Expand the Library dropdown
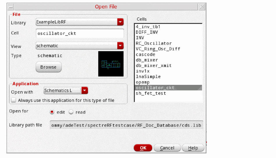 point(120,22)
